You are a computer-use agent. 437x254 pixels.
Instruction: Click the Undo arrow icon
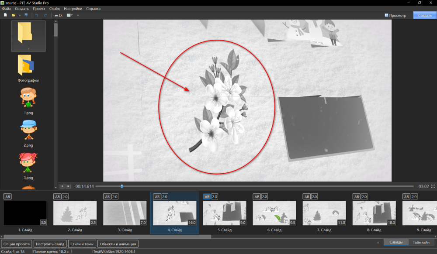(37, 15)
